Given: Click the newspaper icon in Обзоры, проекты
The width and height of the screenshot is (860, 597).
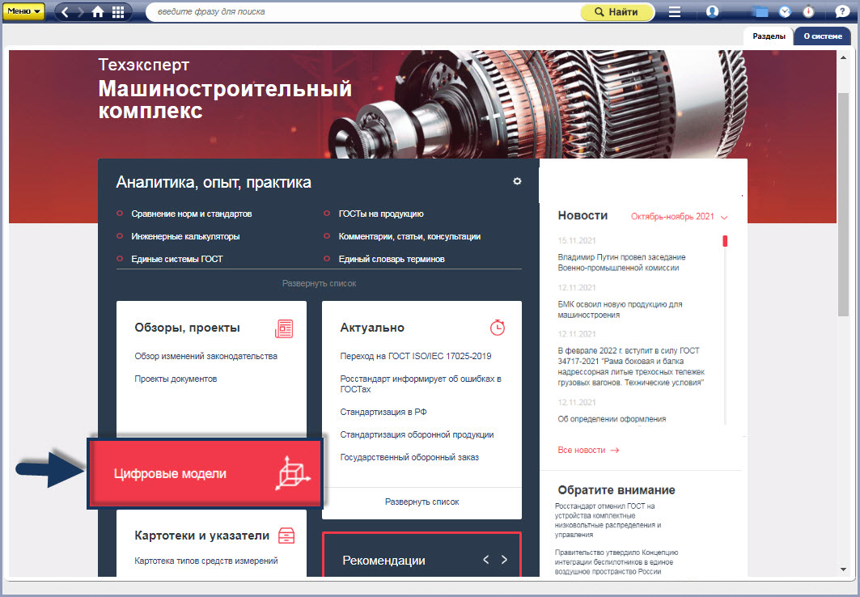Looking at the screenshot, I should 284,328.
